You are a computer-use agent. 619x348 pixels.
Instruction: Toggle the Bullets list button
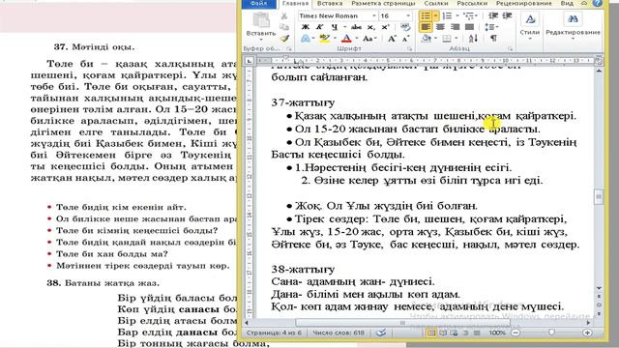pos(426,15)
